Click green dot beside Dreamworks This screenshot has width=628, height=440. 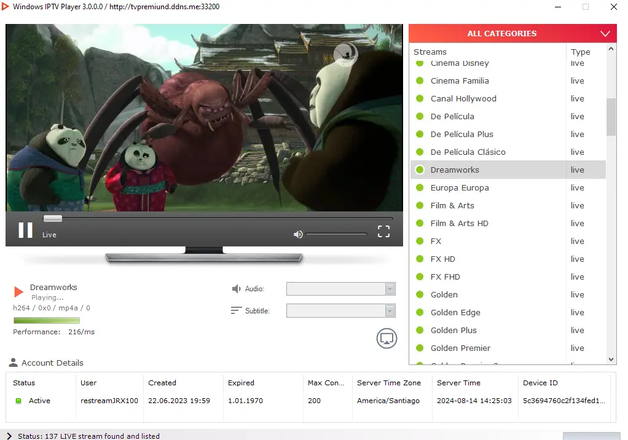coord(420,170)
